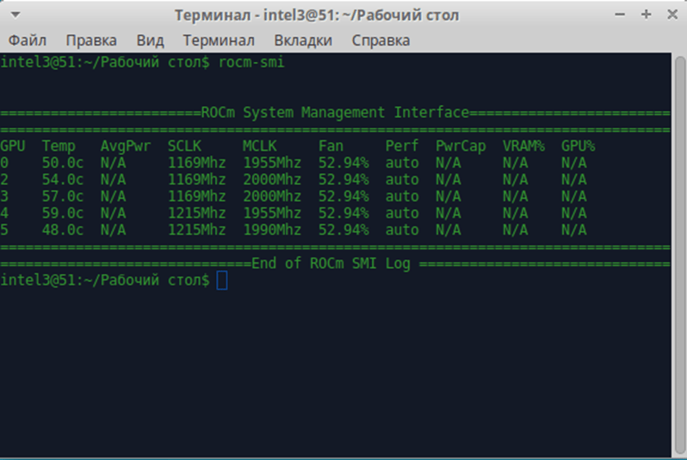Click the VRAM% column header
687x460 pixels.
[x=523, y=146]
